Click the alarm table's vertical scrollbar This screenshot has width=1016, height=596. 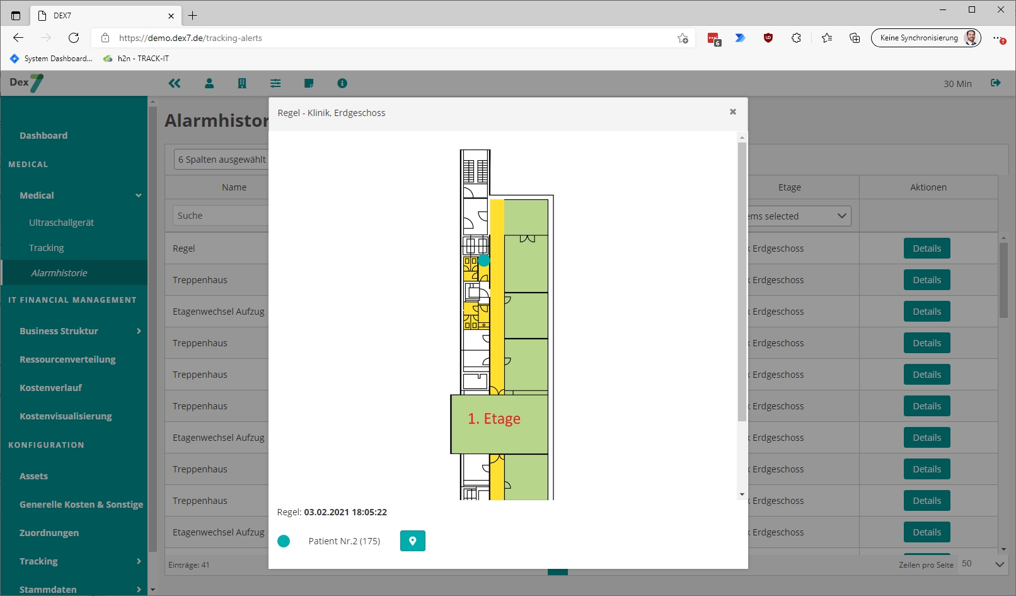[1003, 281]
